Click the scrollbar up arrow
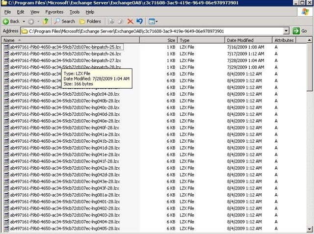This screenshot has height=234, width=314. click(x=310, y=40)
